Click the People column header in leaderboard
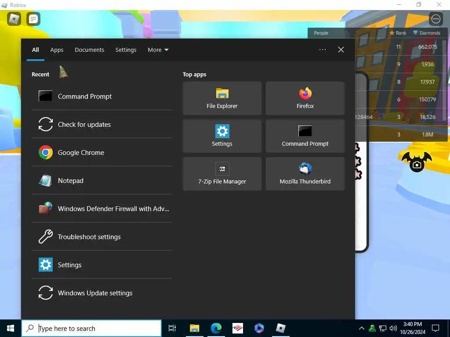Viewport: 450px width, 337px height. pyautogui.click(x=321, y=33)
